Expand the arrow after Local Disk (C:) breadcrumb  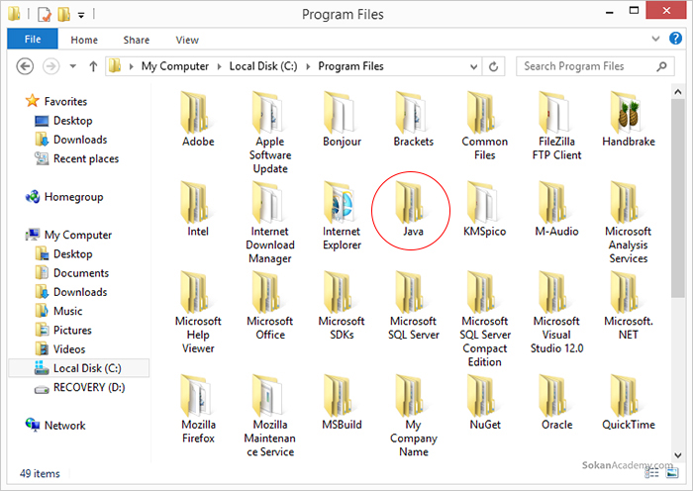tap(308, 66)
